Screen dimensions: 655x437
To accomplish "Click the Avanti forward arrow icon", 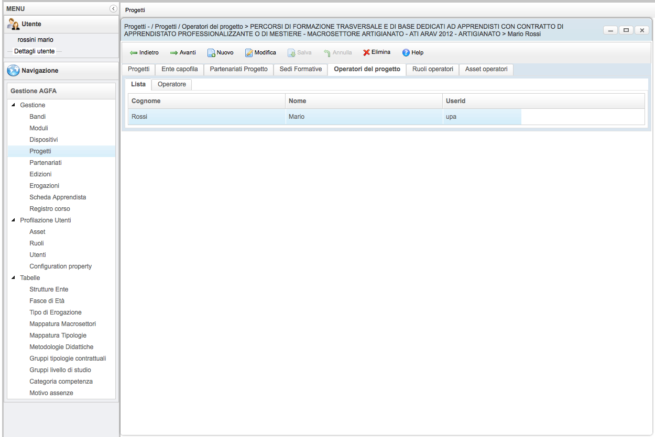I will click(174, 53).
